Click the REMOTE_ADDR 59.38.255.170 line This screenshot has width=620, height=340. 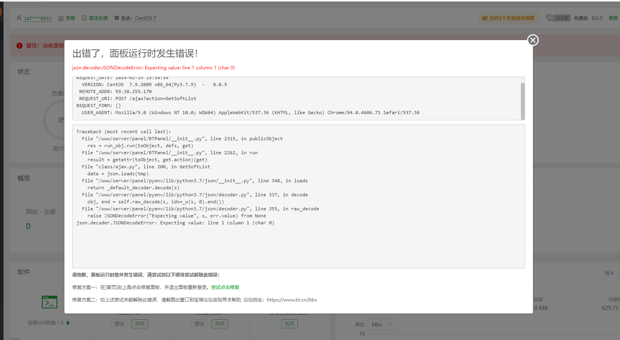115,92
